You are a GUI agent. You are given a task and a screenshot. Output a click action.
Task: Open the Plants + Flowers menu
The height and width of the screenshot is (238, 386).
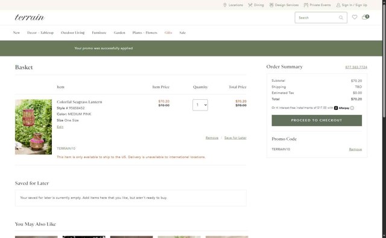[145, 32]
